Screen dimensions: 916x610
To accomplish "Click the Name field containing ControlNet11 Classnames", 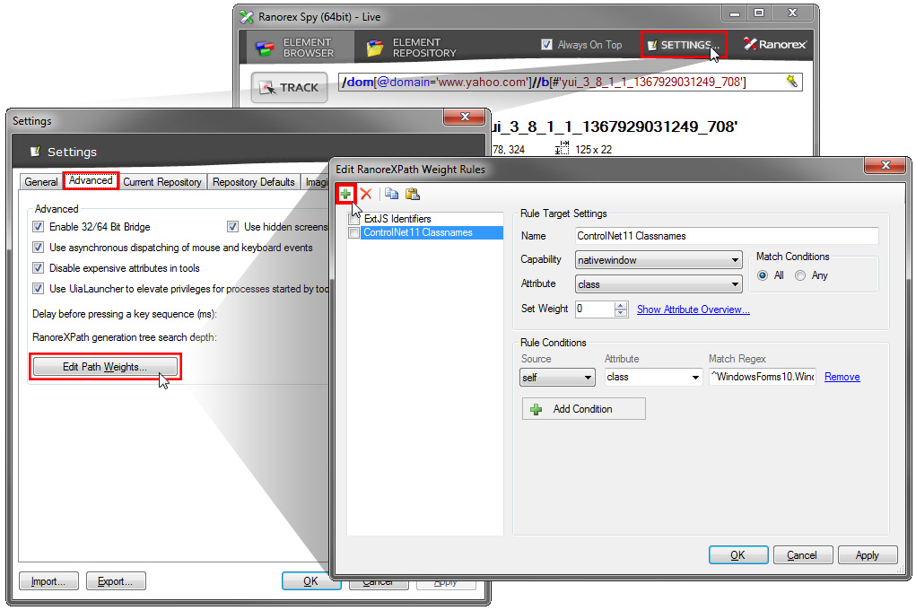I will (727, 236).
